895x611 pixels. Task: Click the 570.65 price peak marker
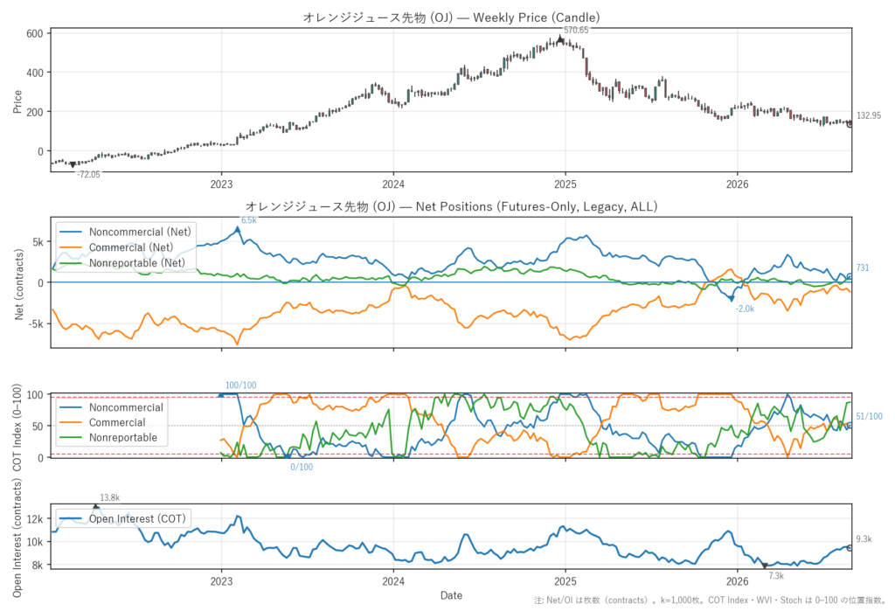coord(560,38)
